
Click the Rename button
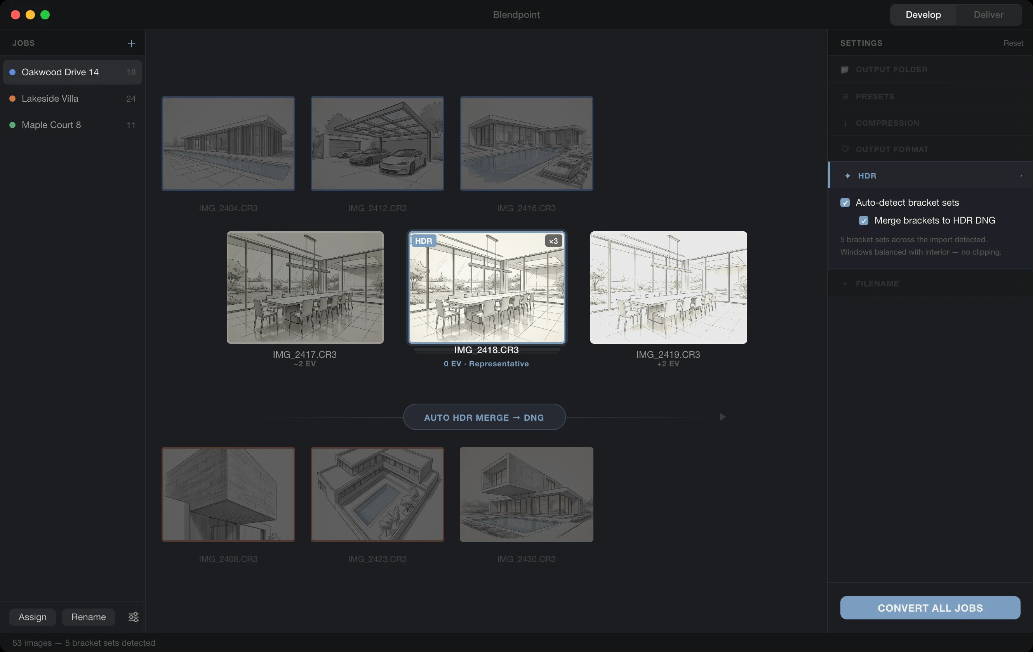tap(89, 617)
